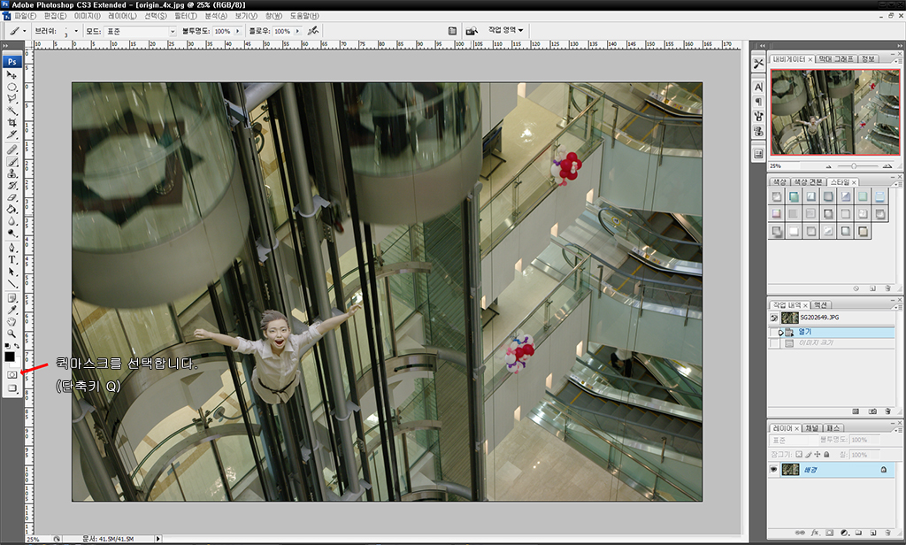This screenshot has width=906, height=545.
Task: Select the Path Selection tool
Action: pos(12,272)
